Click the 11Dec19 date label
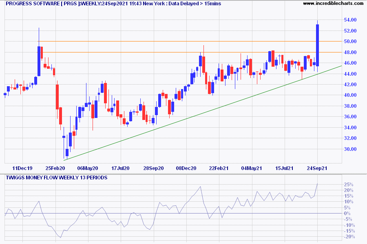This screenshot has width=367, height=244. [22, 168]
